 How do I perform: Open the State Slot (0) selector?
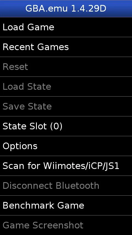[x=66, y=126]
